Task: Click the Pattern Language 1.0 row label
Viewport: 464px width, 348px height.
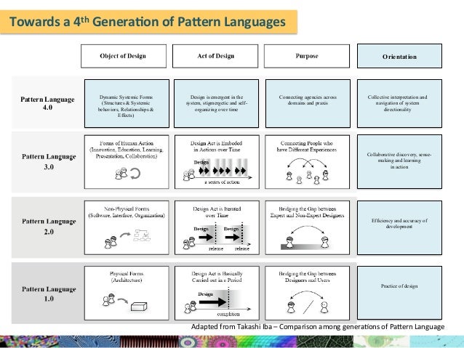Action: 49,294
